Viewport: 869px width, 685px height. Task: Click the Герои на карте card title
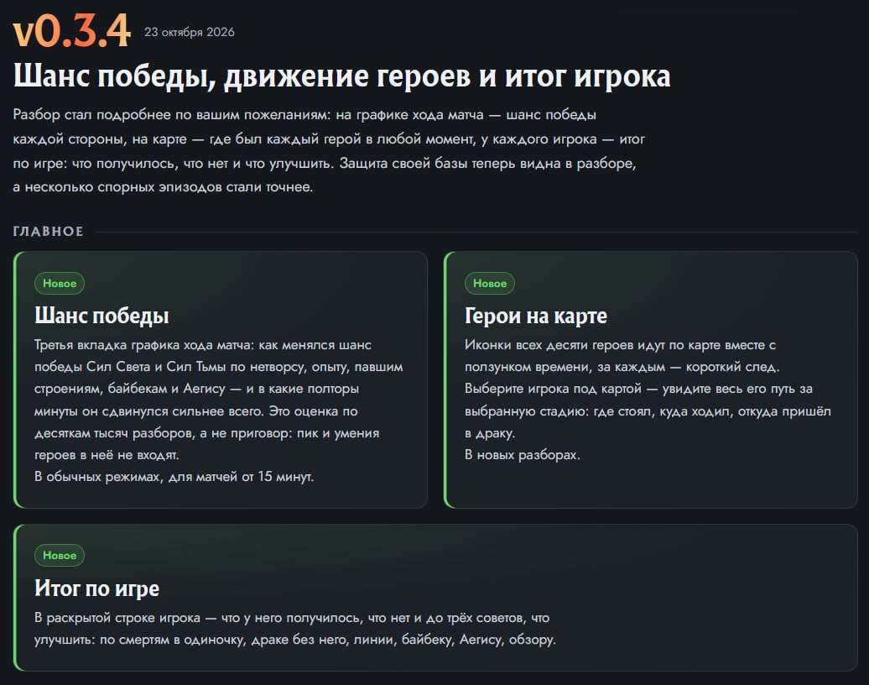tap(535, 316)
